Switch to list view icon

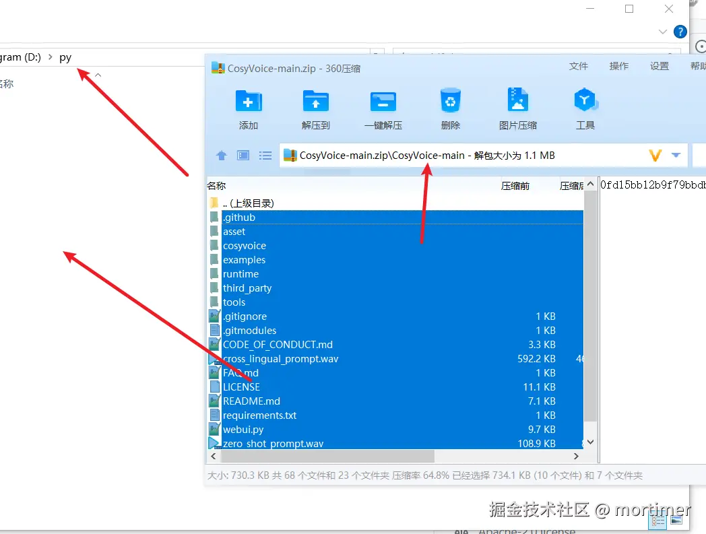265,156
